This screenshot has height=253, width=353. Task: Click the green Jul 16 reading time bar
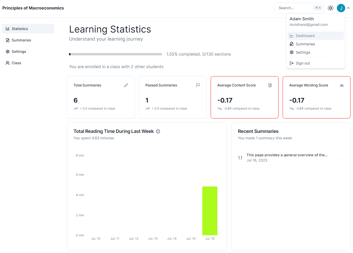pos(210,211)
